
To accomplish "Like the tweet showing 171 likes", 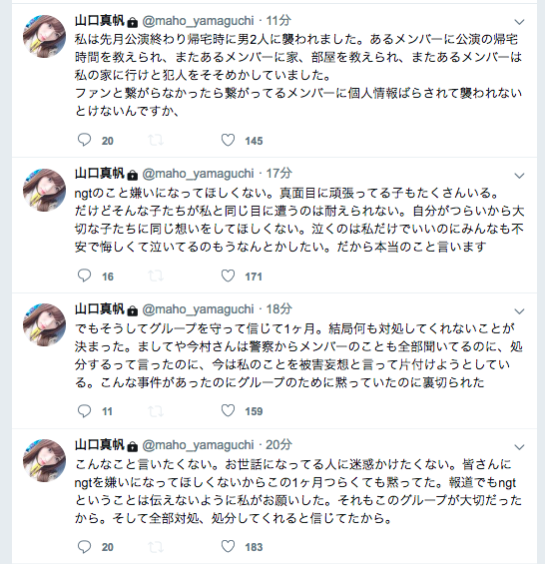I will tap(228, 276).
